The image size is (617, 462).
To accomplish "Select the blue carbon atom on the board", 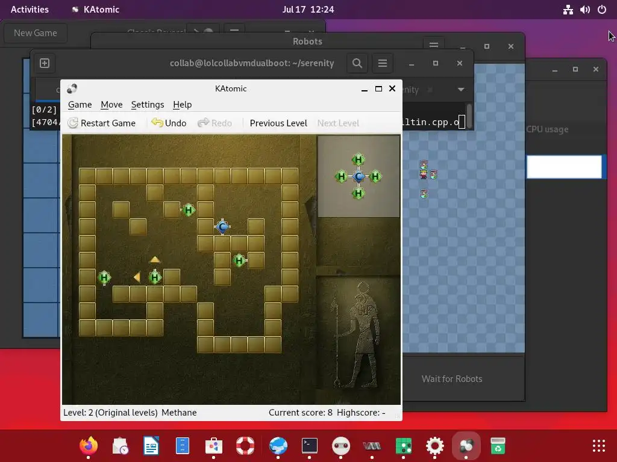I will (222, 227).
